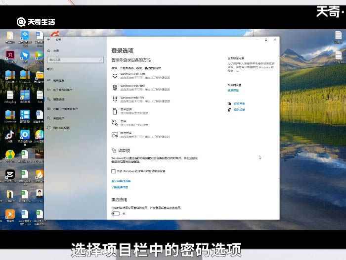Open colorful play-button video app icon
Screen dimensions: 346x260
coord(39,56)
